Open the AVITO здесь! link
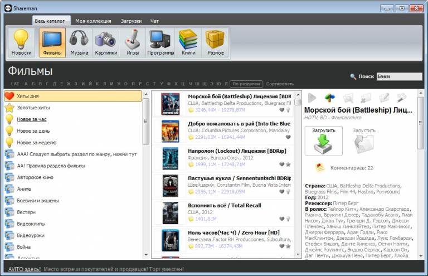This screenshot has height=276, width=428. click(25, 269)
